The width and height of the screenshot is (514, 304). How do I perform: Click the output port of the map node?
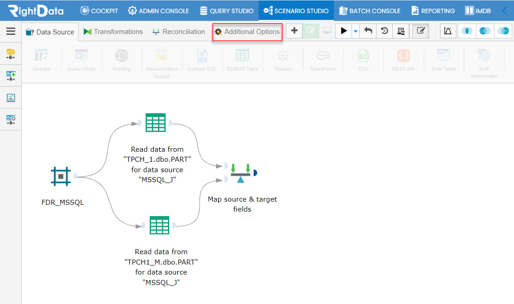(255, 173)
